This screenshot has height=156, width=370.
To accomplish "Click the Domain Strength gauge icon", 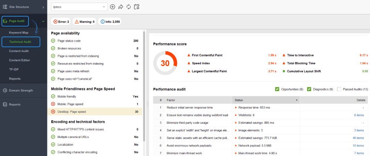I will (x=5, y=90).
